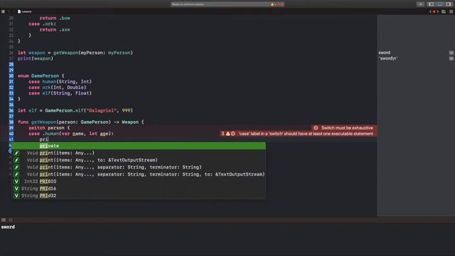The image size is (455, 256).
Task: Toggle the debug area panel
Action: (440, 4)
